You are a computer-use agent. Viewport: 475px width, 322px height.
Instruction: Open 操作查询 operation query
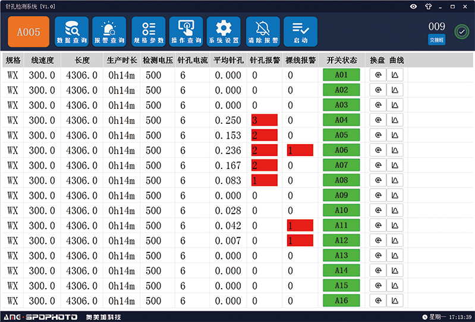[x=186, y=32]
